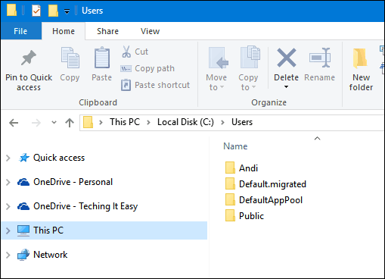
Task: Expand the chevron after This PC in address bar
Action: [149, 123]
